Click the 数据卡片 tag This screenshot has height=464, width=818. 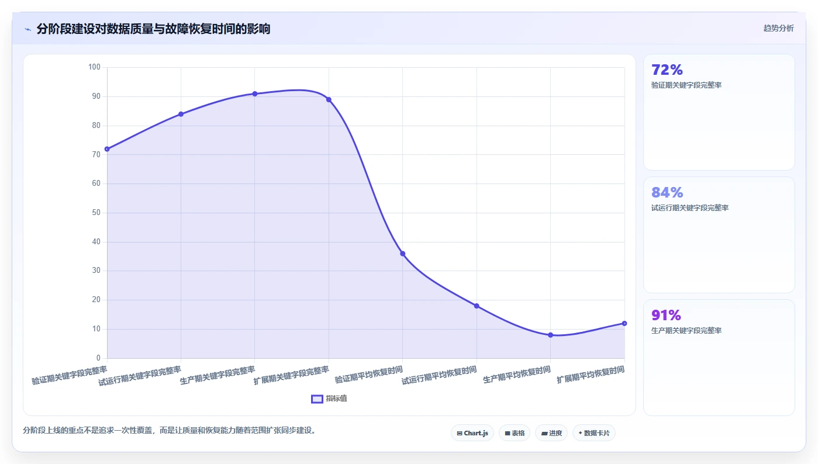pyautogui.click(x=594, y=433)
